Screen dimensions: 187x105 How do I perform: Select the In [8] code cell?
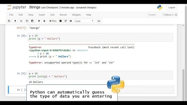(x=100, y=37)
